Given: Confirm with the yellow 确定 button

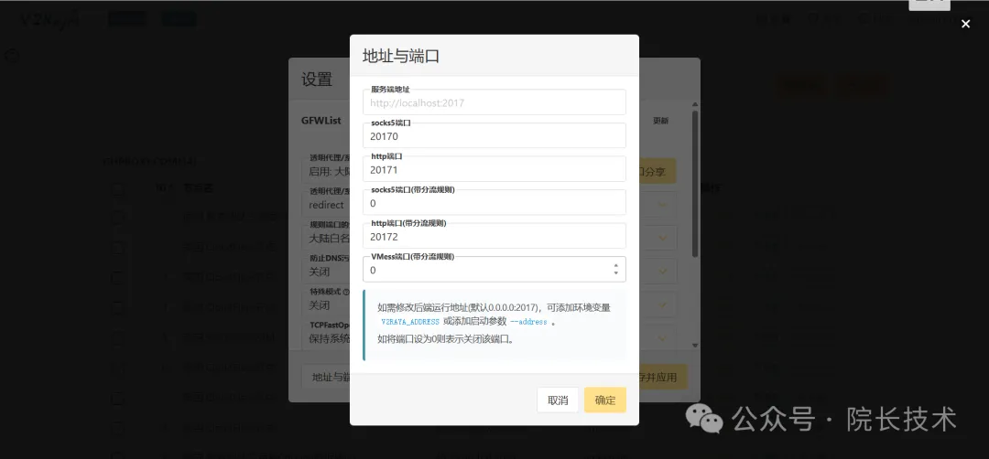Looking at the screenshot, I should [604, 400].
